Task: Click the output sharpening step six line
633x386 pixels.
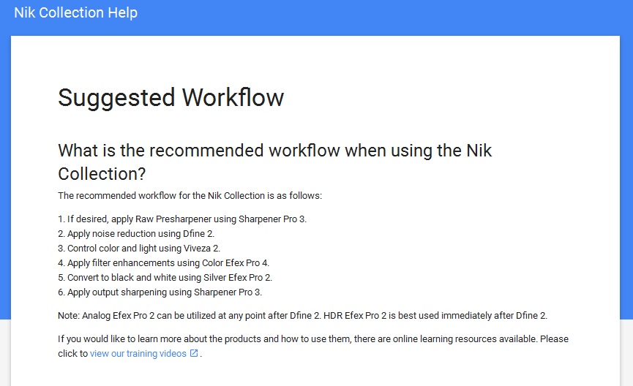Action: coord(160,292)
